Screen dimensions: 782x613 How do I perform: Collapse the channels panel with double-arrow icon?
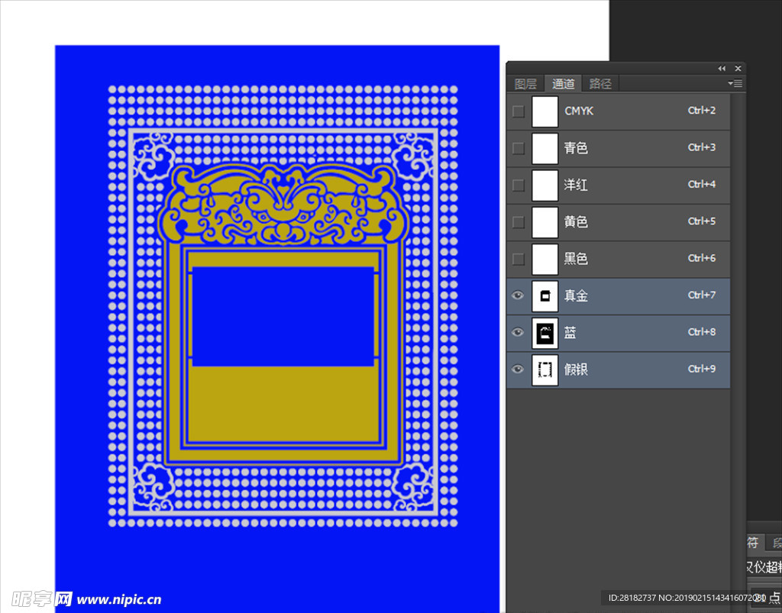[x=722, y=69]
